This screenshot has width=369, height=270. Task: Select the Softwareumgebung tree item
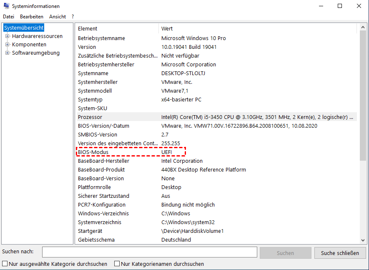(x=36, y=53)
